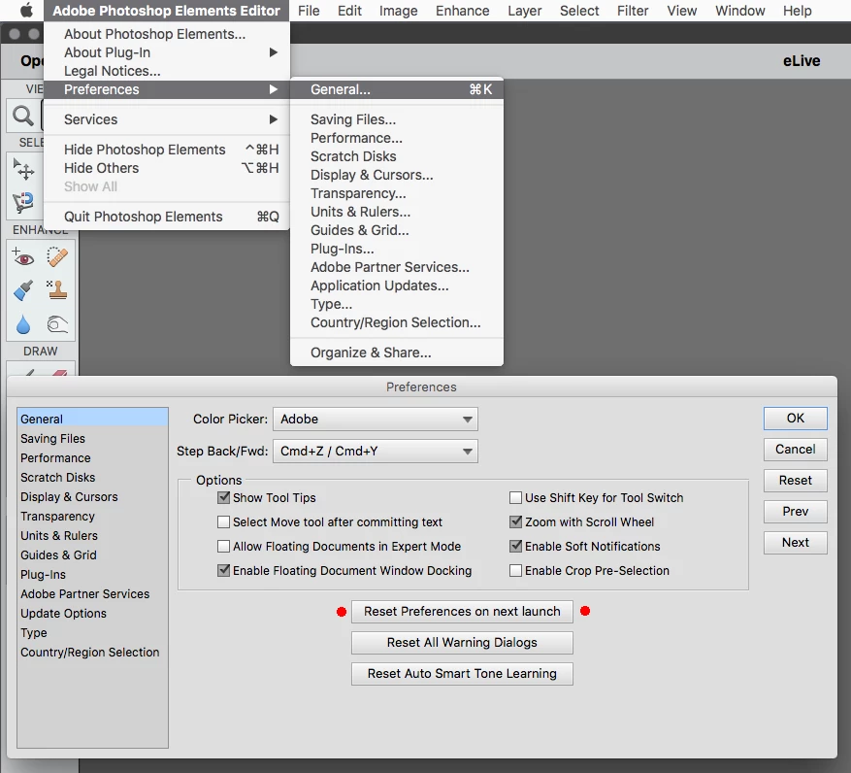
Task: Toggle Show Tool Tips checkbox
Action: tap(223, 497)
